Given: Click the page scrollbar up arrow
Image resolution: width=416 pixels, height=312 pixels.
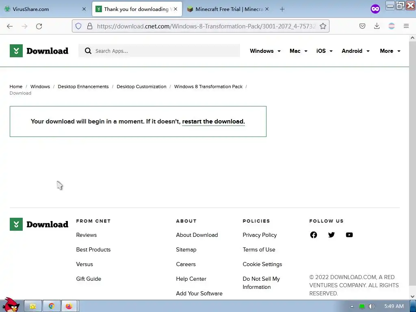Looking at the screenshot, I should [412, 38].
